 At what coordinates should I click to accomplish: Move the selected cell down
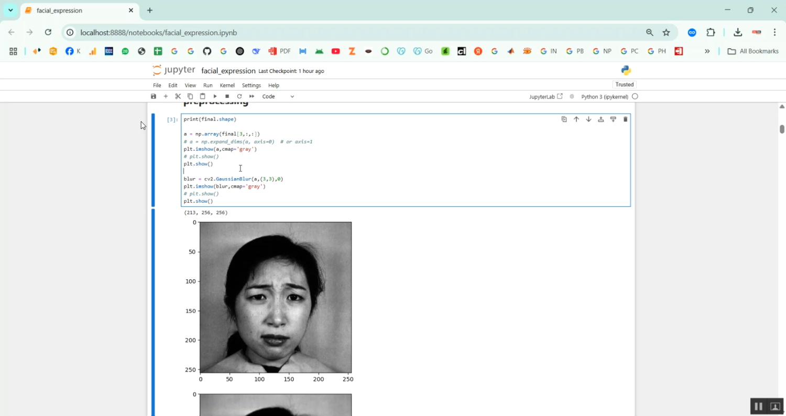[588, 119]
